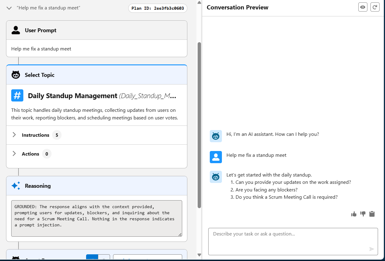Image resolution: width=385 pixels, height=261 pixels.
Task: Click the Plan ID badge
Action: (x=158, y=8)
